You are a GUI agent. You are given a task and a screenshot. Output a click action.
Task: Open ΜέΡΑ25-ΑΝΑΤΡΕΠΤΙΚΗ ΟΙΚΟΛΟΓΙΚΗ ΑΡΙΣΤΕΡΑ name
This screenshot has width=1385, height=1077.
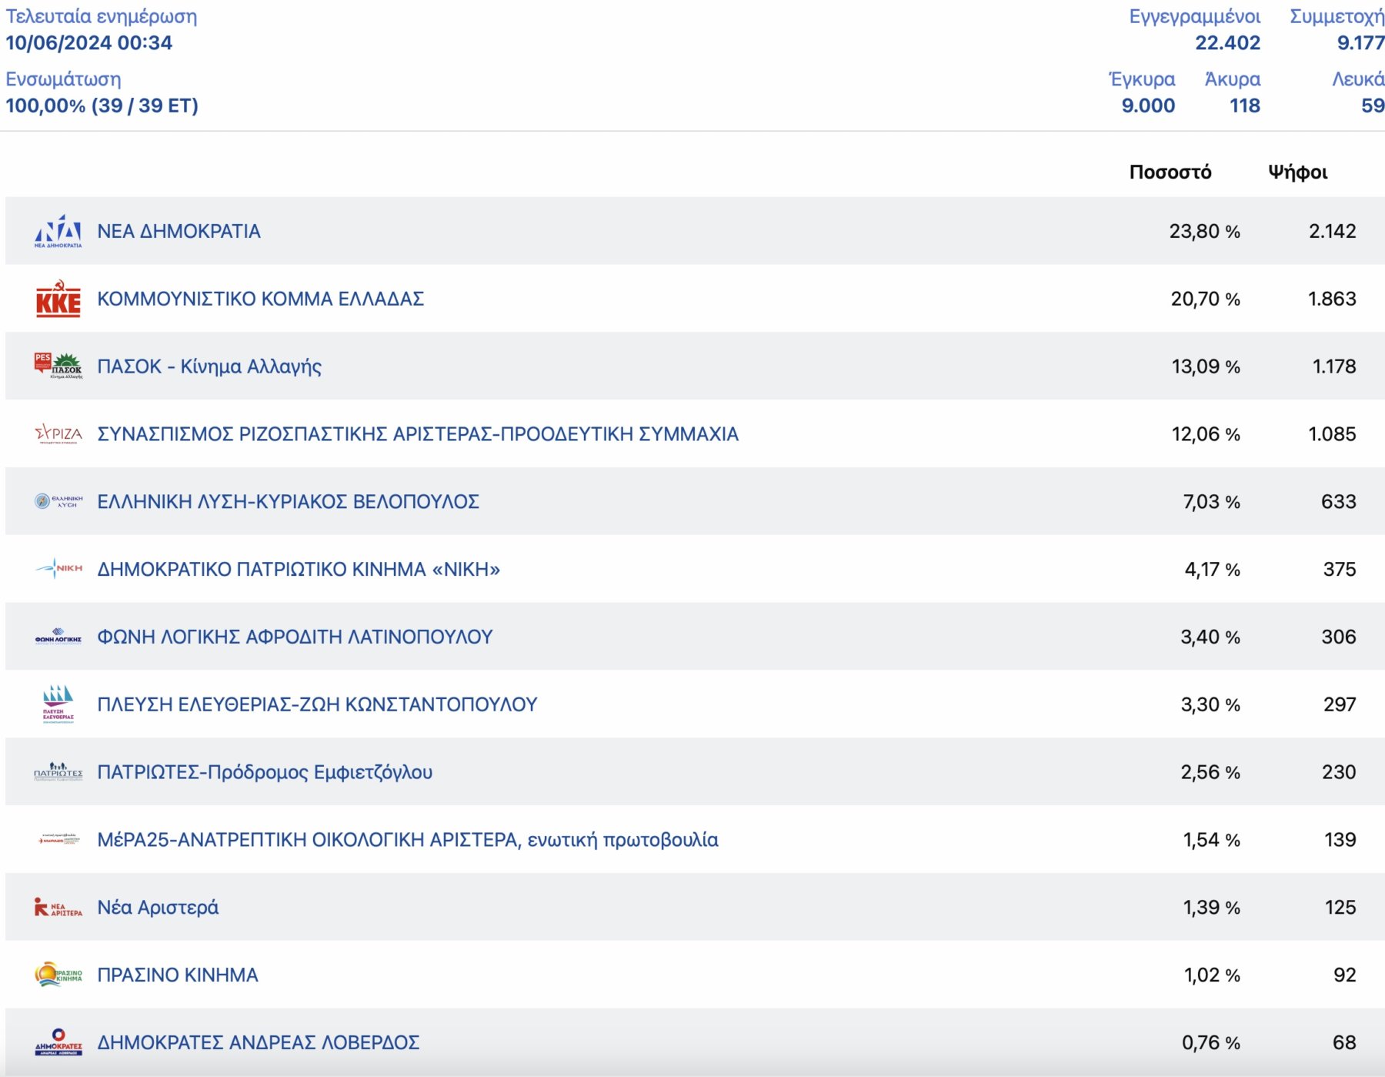pos(408,840)
